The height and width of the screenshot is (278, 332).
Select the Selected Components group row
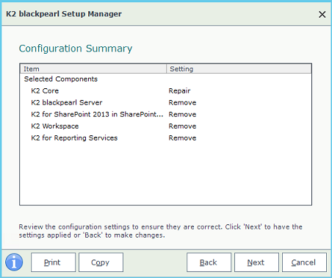pyautogui.click(x=165, y=79)
